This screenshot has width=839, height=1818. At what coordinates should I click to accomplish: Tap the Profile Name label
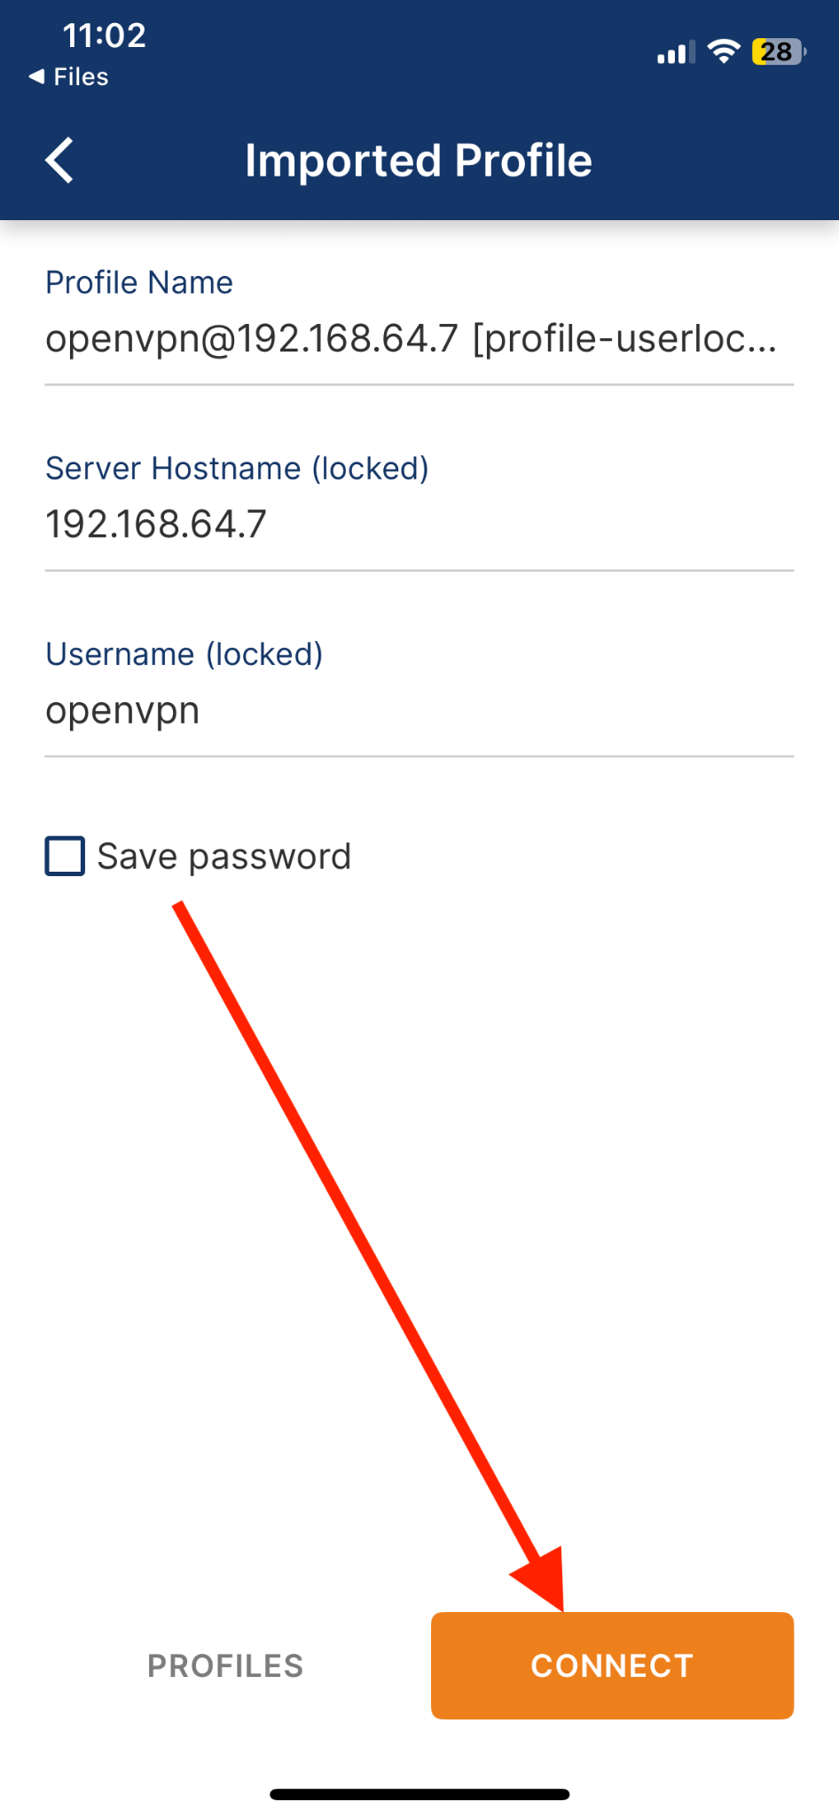point(139,282)
